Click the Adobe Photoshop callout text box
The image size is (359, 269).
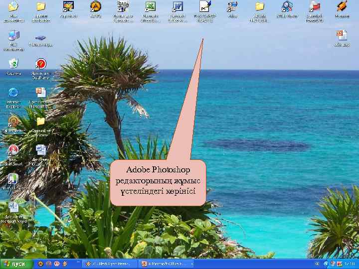click(158, 182)
